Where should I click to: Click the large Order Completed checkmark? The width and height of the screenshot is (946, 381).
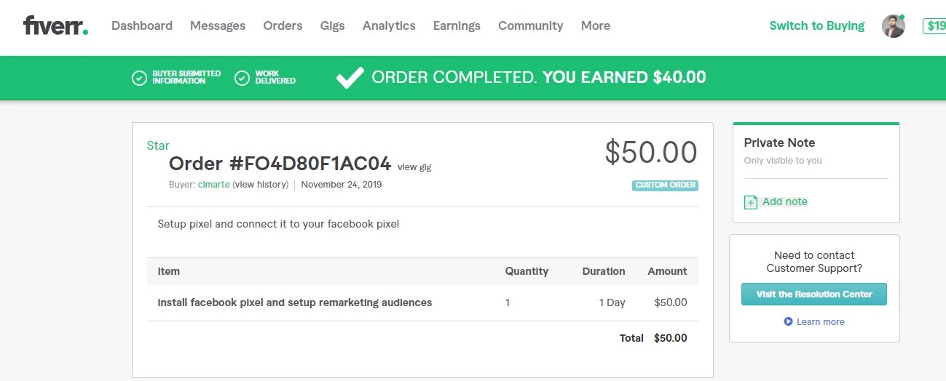tap(350, 78)
